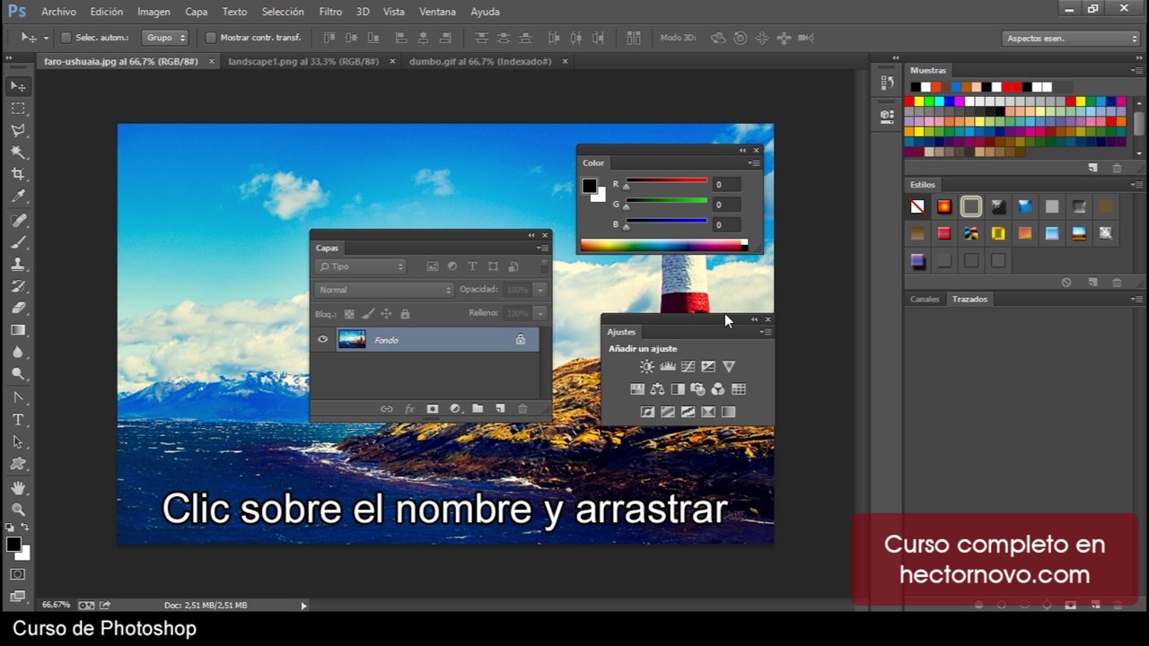Open the Ajustes panel flyout menu
Image resolution: width=1149 pixels, height=646 pixels.
[765, 332]
